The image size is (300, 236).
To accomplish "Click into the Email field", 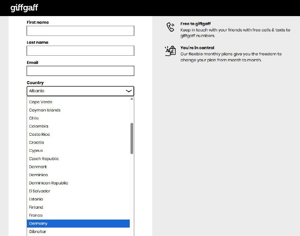I will (80, 71).
